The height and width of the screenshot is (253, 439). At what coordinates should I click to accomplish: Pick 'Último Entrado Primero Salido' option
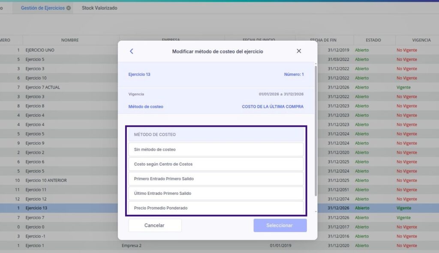coord(216,193)
